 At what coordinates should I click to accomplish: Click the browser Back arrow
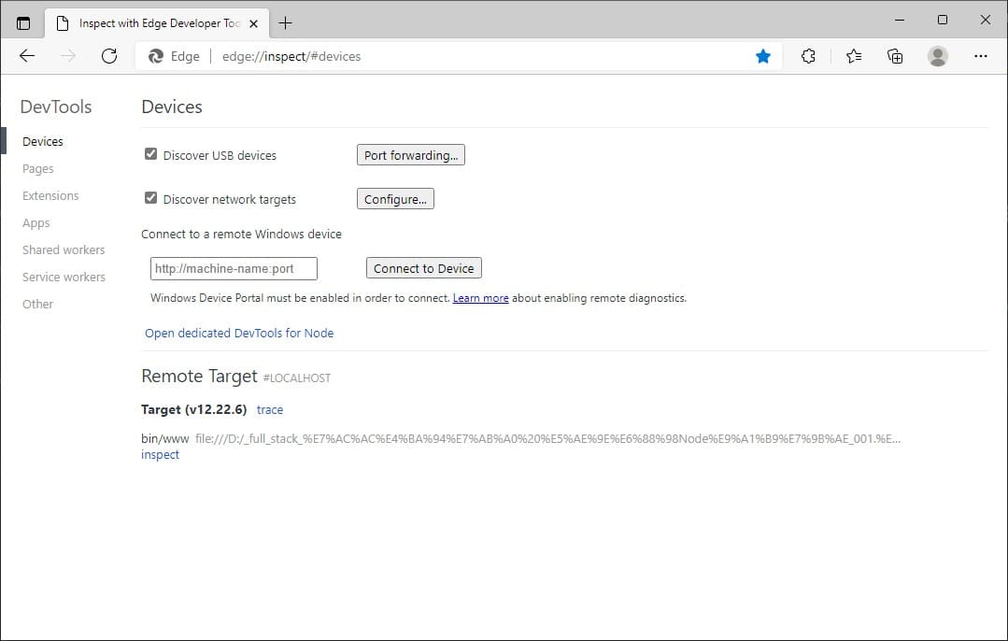pos(27,56)
